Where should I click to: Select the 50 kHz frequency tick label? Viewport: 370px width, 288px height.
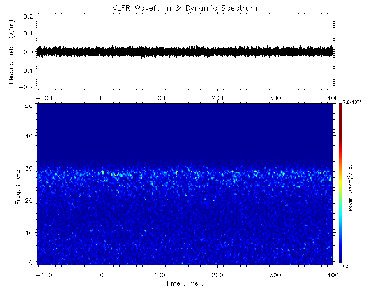point(29,106)
